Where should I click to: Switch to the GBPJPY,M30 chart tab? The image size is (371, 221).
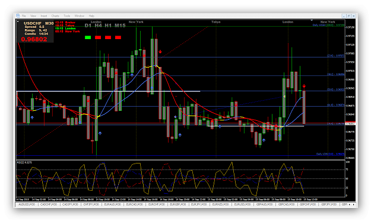click(329, 204)
